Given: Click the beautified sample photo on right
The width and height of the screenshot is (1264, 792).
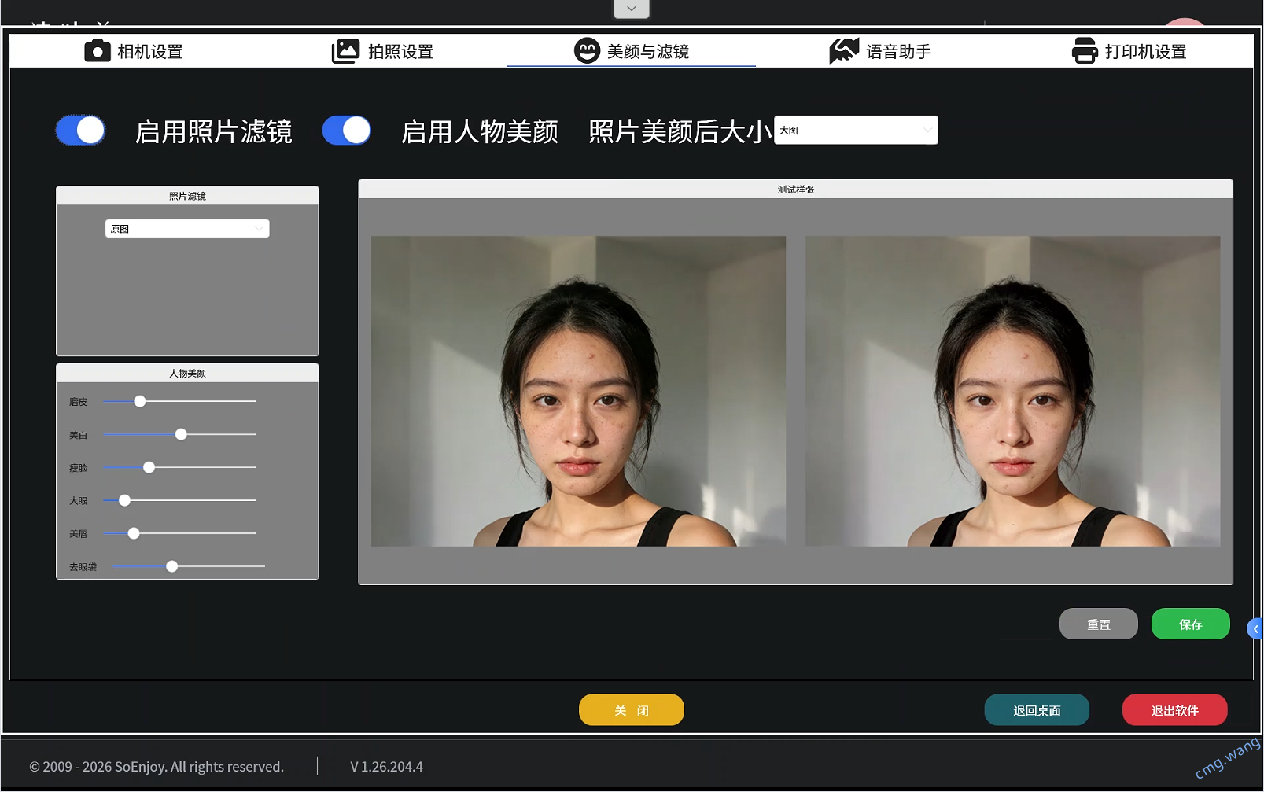Looking at the screenshot, I should [1012, 391].
